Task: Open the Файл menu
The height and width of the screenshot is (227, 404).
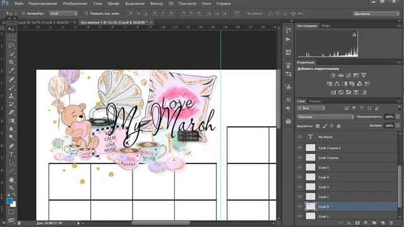Action: click(x=19, y=4)
